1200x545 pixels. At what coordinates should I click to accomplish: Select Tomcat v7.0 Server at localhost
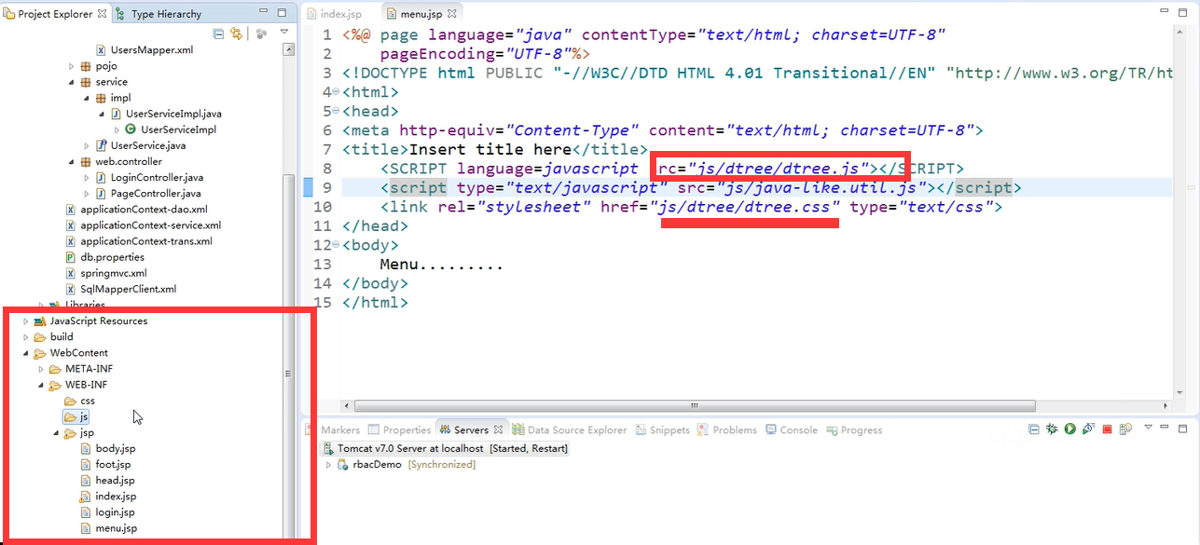tap(445, 448)
